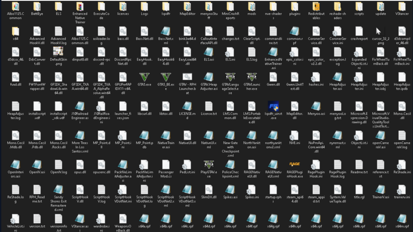413x232 pixels.
Task: Select the lspdfr folder
Action: point(166,7)
